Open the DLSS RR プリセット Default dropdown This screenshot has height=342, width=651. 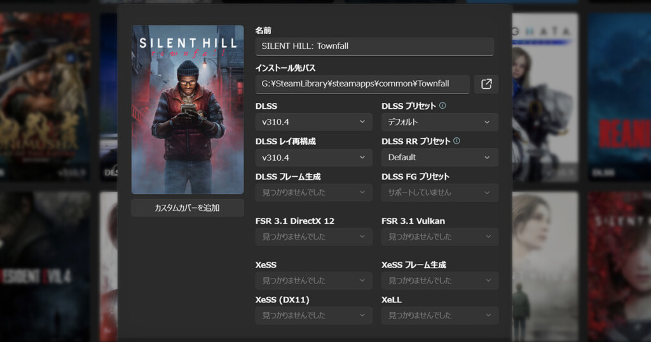[x=440, y=157]
